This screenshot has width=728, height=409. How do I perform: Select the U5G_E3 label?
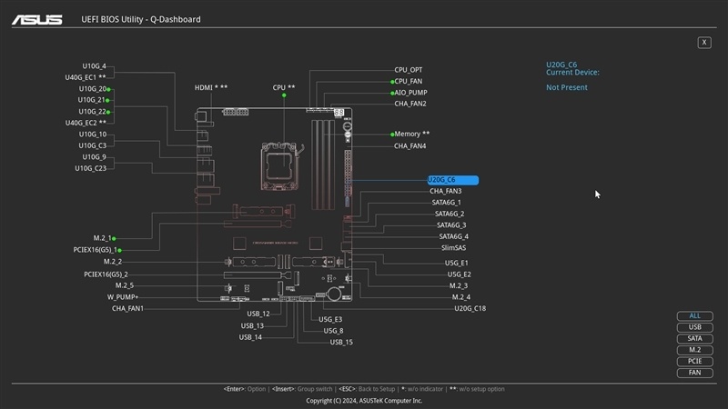click(x=330, y=320)
